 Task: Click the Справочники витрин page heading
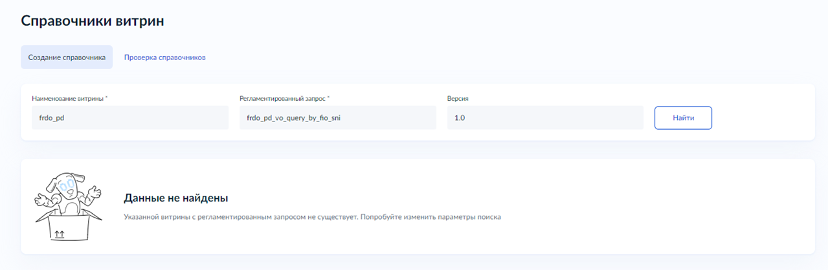pos(93,21)
